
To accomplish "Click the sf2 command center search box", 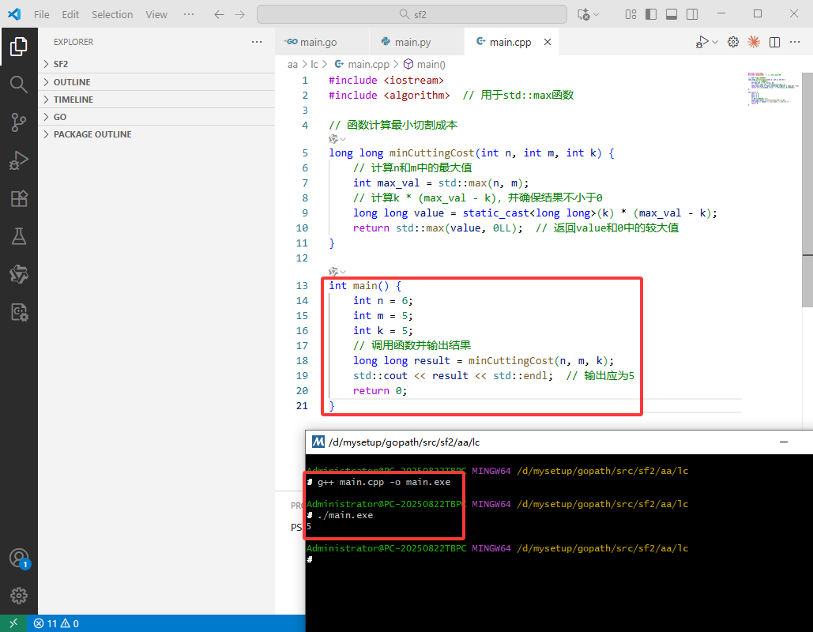I will tap(412, 14).
